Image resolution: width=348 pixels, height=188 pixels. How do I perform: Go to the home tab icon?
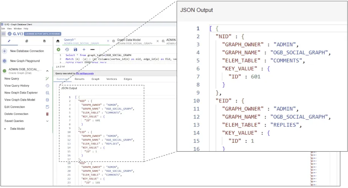(58, 41)
